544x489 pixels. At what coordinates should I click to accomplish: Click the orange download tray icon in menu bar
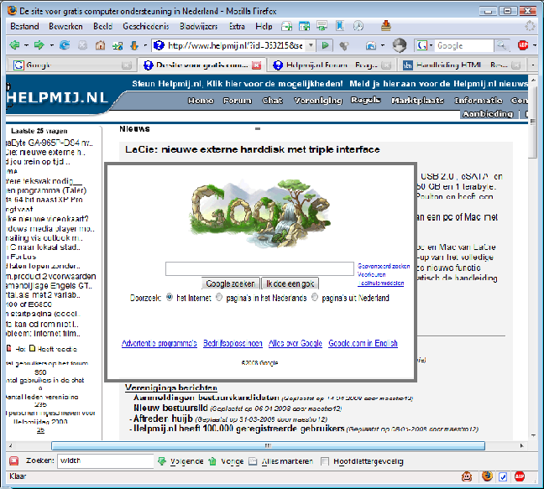(x=386, y=26)
